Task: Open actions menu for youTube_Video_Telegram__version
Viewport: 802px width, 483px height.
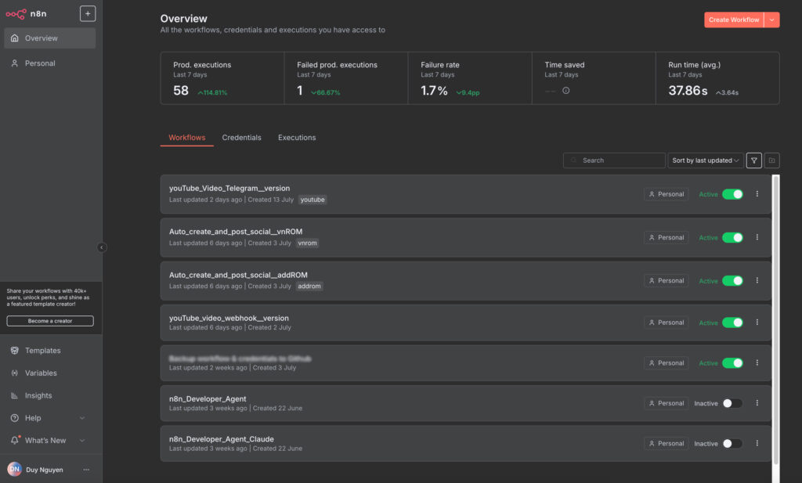Action: pyautogui.click(x=757, y=194)
